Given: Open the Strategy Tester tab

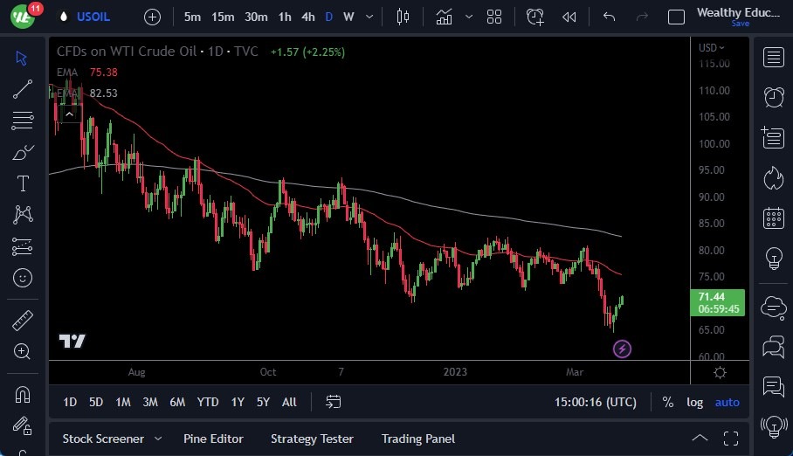Looking at the screenshot, I should click(x=312, y=439).
